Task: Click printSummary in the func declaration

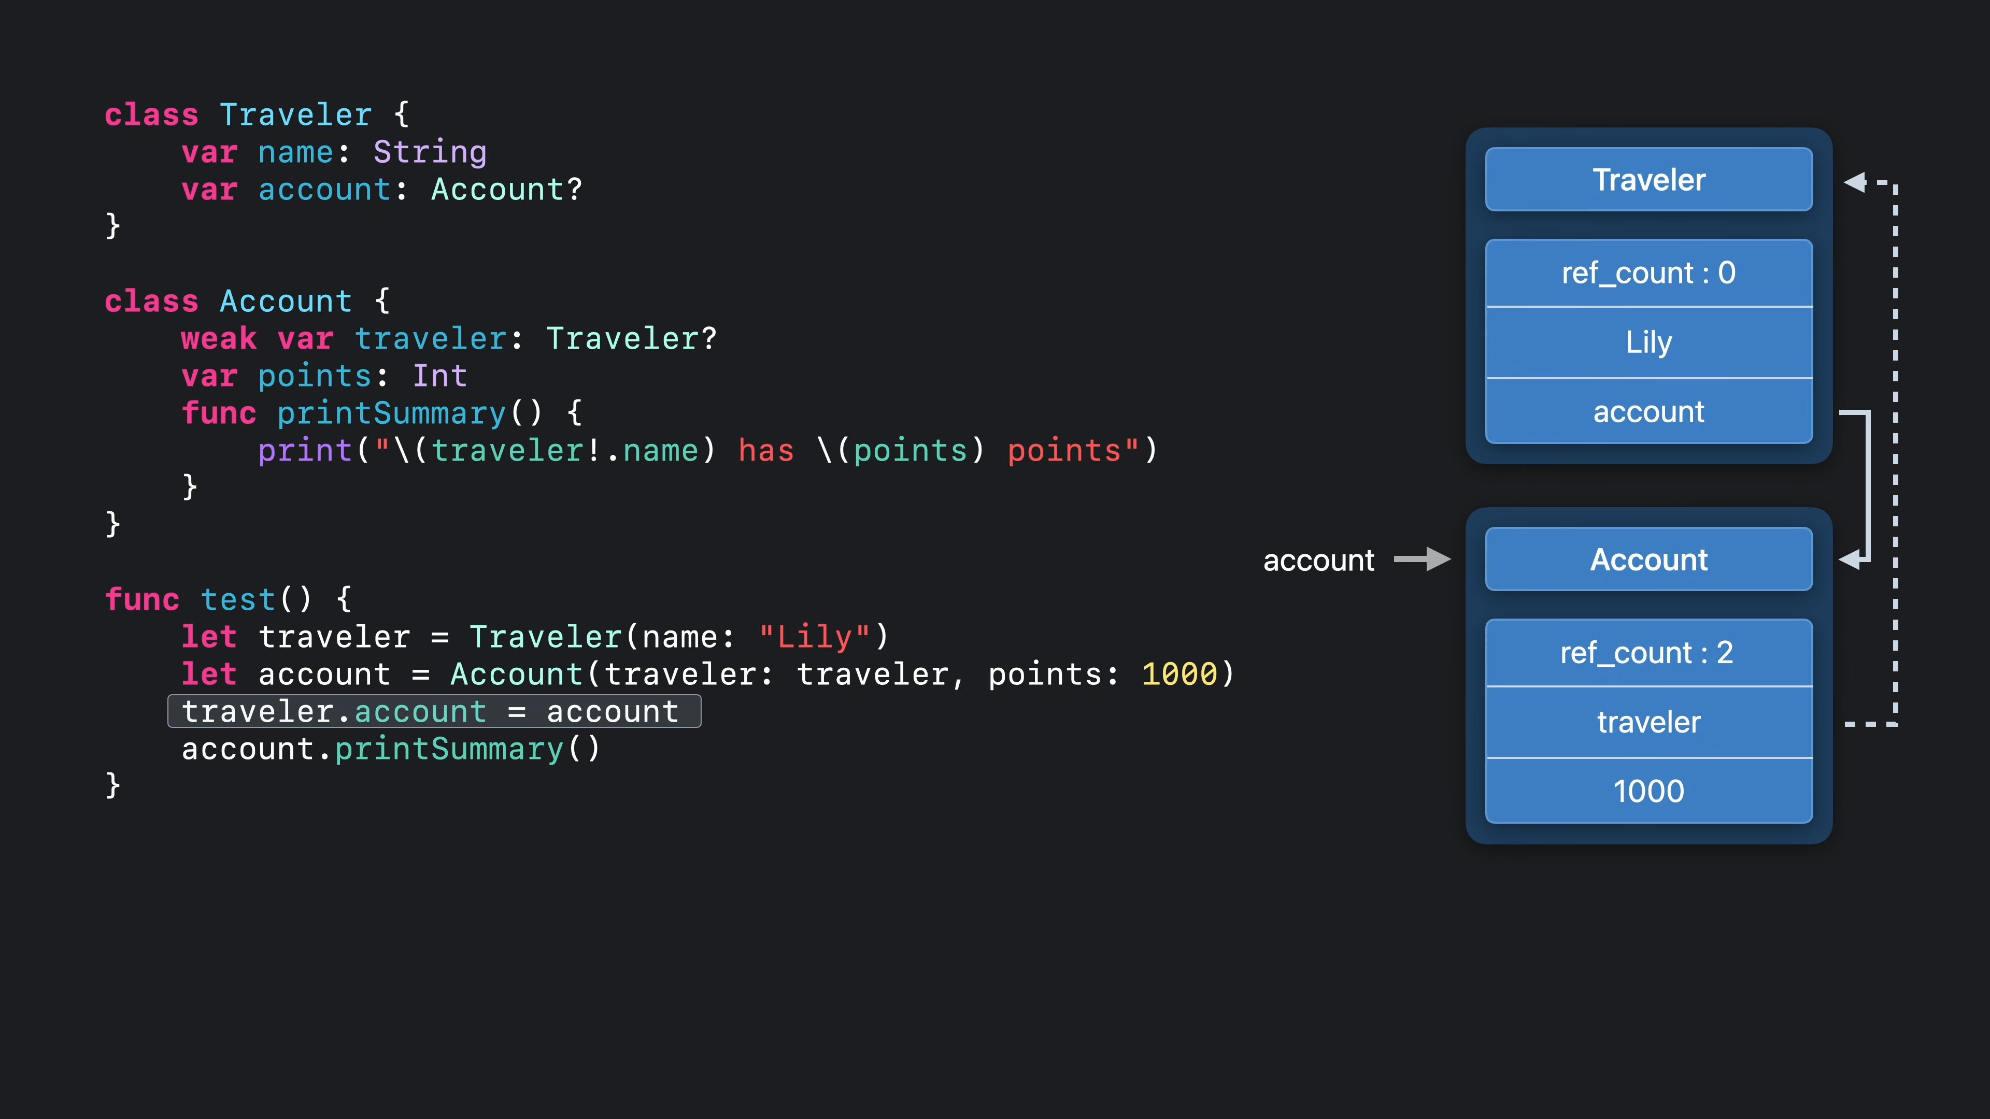Action: click(x=391, y=414)
